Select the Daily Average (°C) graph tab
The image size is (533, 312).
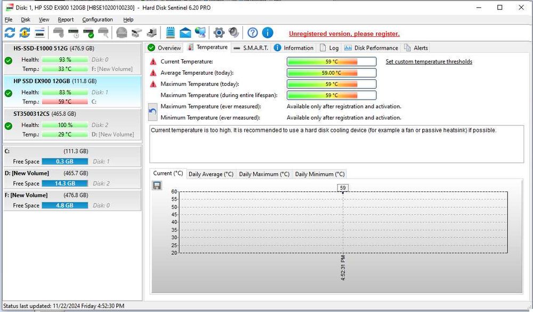coord(211,174)
